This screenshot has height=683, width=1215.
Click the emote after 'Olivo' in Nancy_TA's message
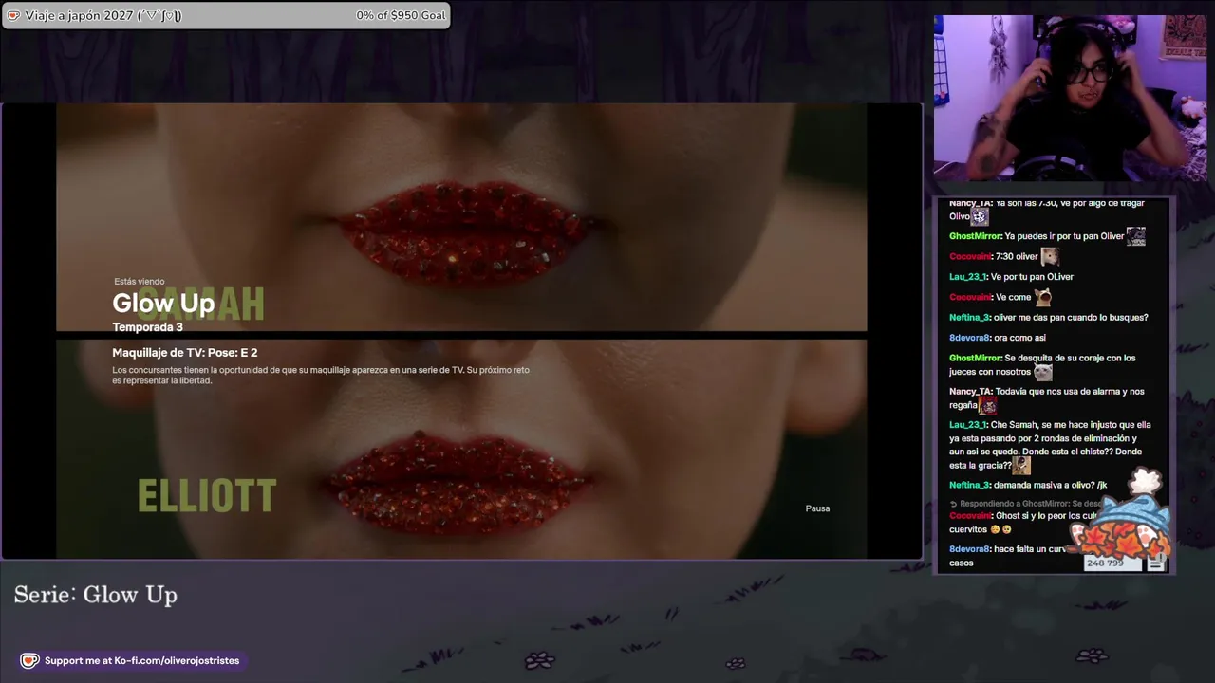click(x=979, y=216)
